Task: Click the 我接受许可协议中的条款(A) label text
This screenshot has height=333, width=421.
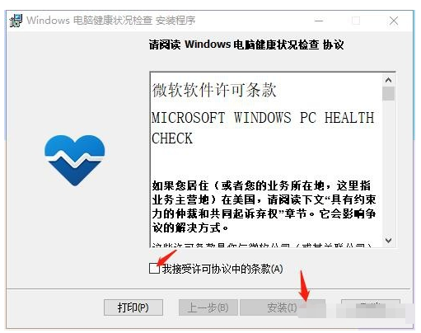Action: coord(222,269)
